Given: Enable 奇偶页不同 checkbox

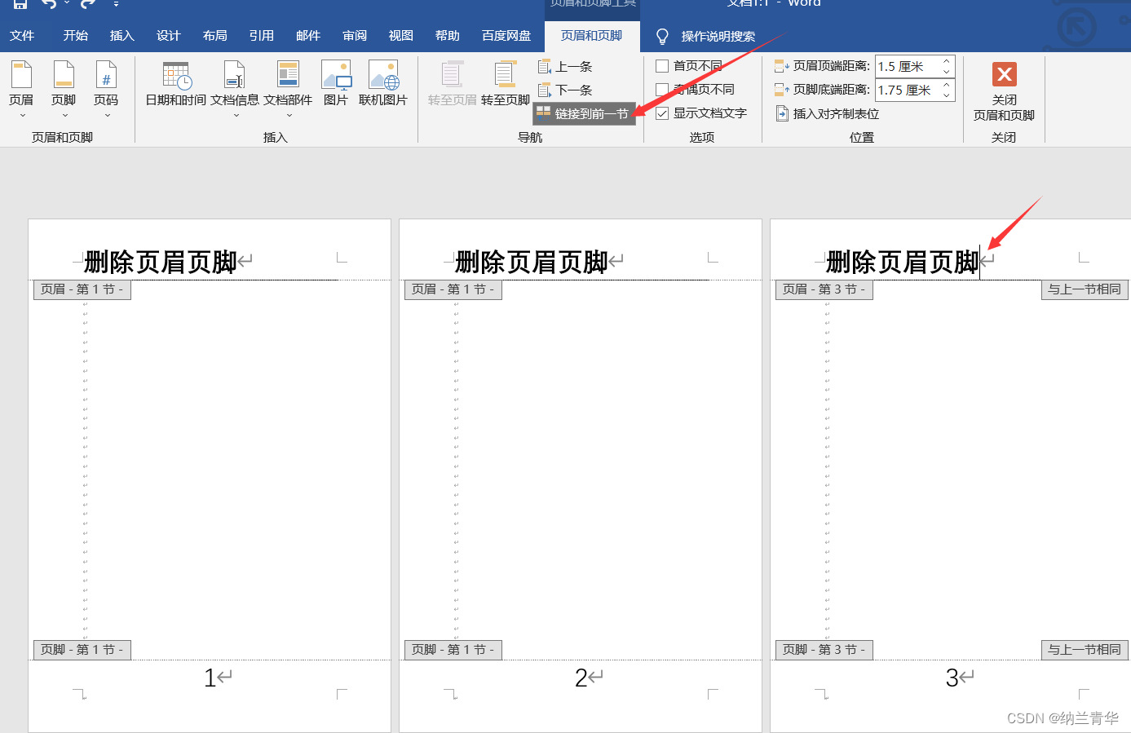Looking at the screenshot, I should point(662,90).
